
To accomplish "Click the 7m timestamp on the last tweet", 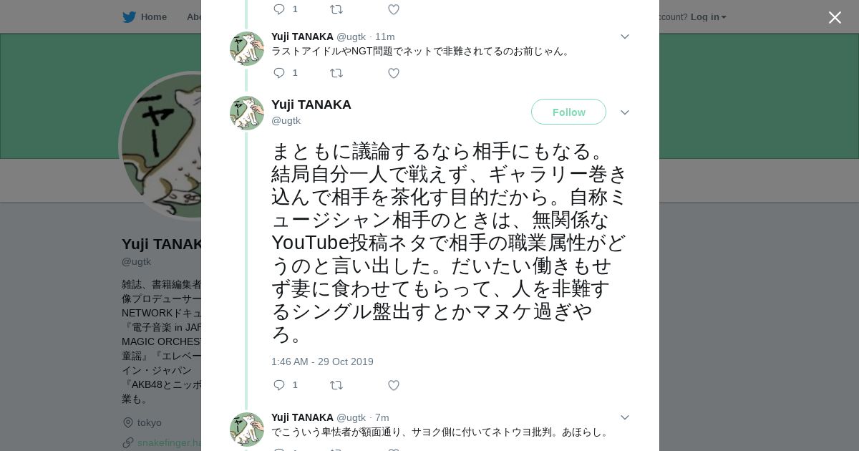I will coord(382,417).
